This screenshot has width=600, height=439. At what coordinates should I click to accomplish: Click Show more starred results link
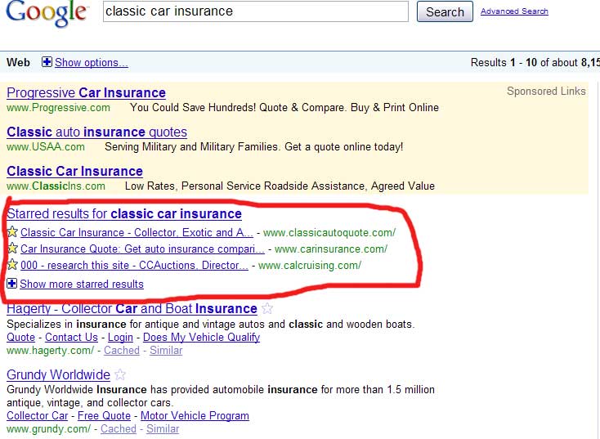point(82,284)
